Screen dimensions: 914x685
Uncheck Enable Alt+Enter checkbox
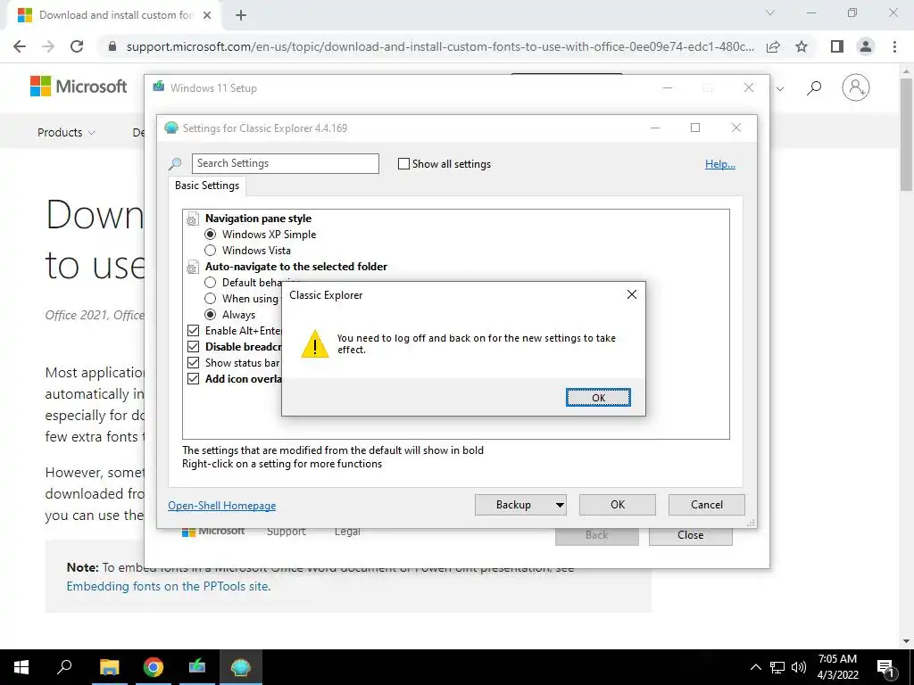pyautogui.click(x=193, y=330)
